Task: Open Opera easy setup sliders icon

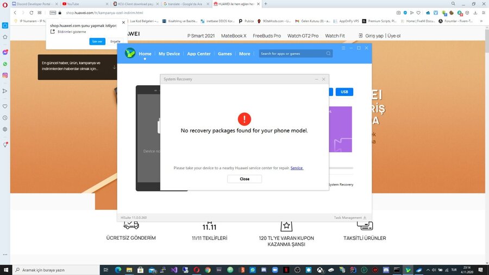Action: coord(483,13)
